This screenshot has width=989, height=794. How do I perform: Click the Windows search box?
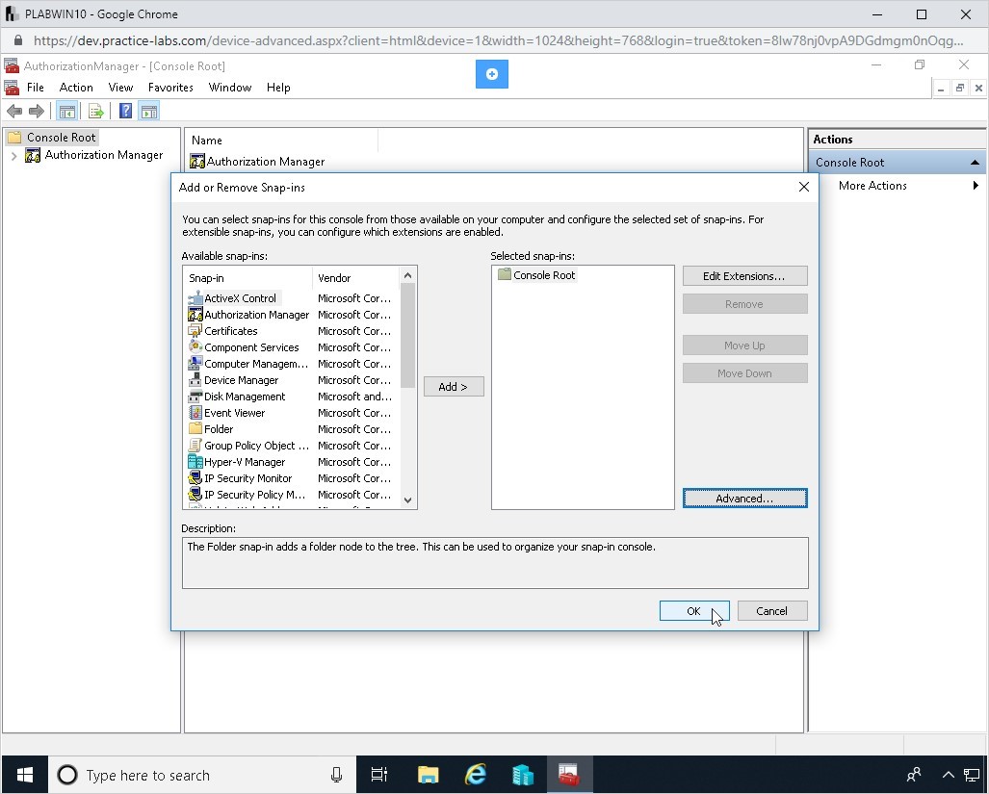click(202, 775)
